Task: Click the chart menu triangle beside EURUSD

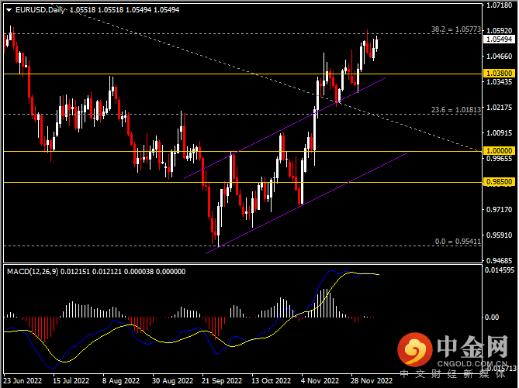Action: pyautogui.click(x=9, y=9)
